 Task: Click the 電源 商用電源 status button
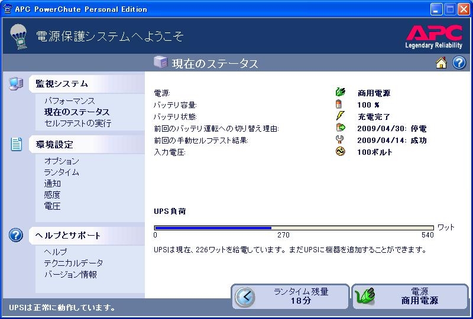point(410,297)
